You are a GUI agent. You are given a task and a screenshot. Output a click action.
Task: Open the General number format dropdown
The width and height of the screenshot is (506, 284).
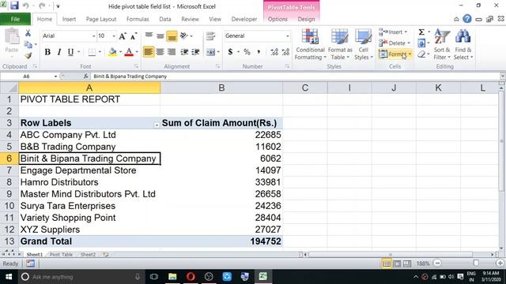287,36
